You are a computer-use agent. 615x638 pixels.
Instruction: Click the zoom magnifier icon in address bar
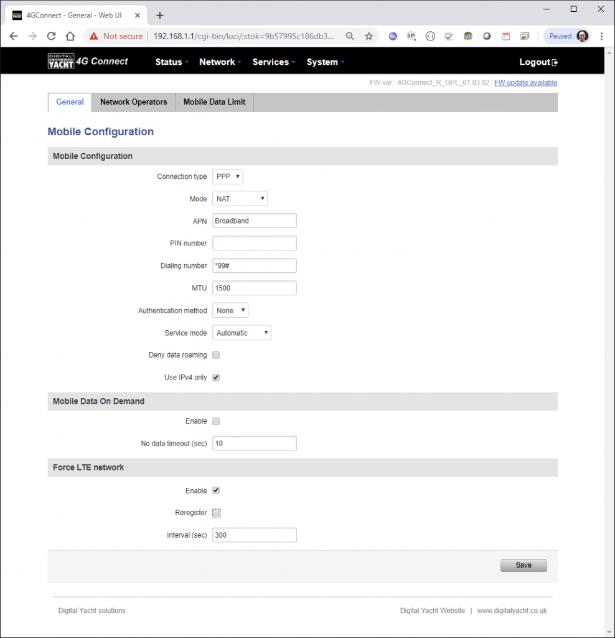coord(350,36)
